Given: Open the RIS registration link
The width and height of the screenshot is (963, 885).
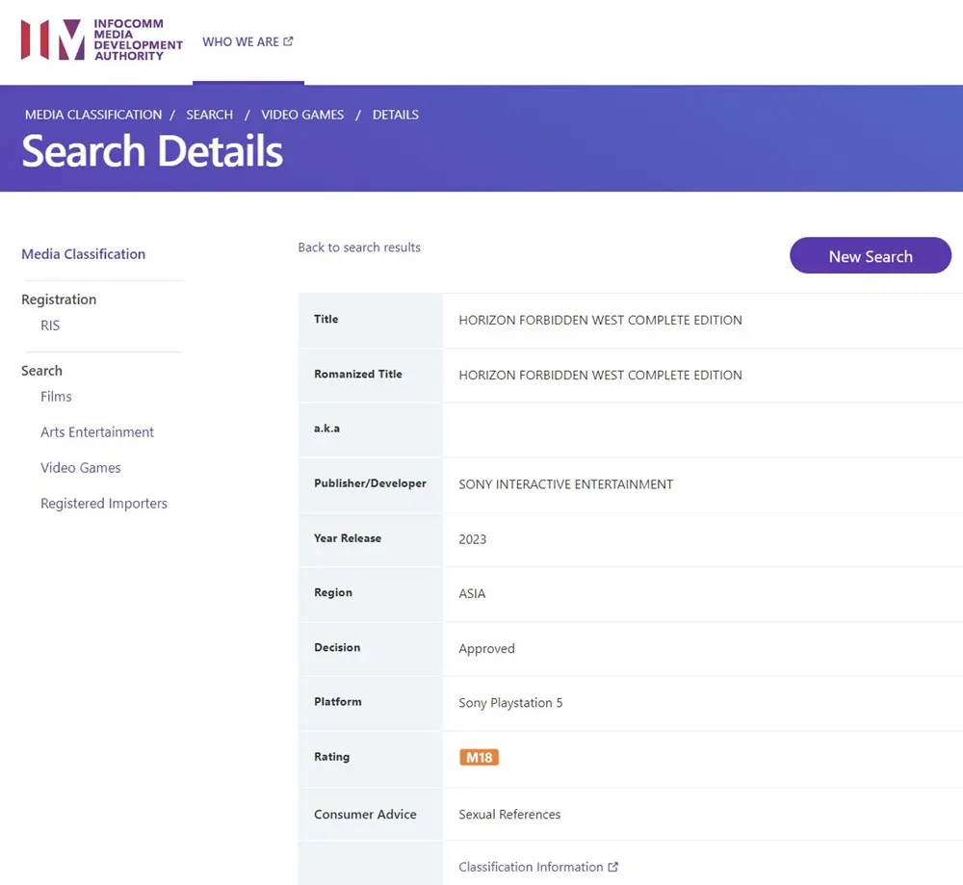Looking at the screenshot, I should 50,325.
